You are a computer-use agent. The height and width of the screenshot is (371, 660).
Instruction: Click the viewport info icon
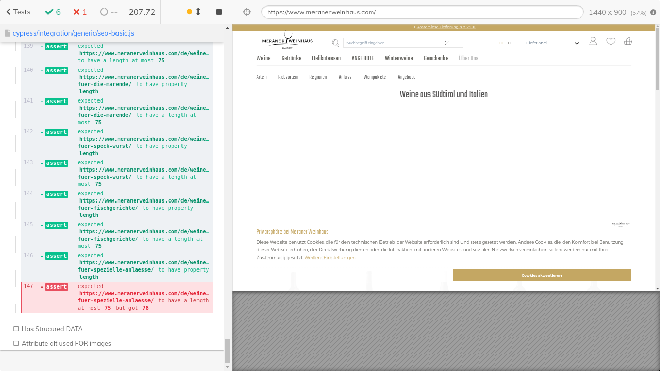(x=653, y=12)
